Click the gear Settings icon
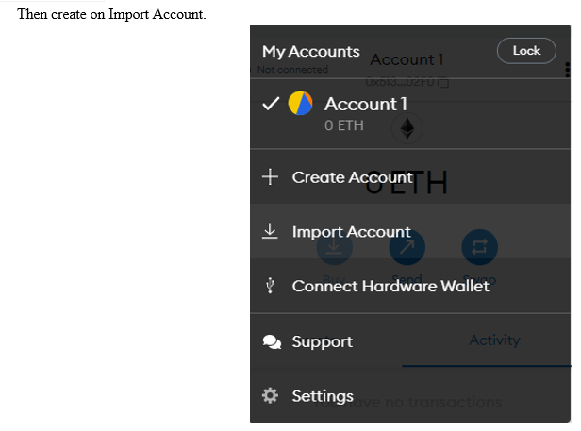Image resolution: width=581 pixels, height=431 pixels. pyautogui.click(x=270, y=395)
